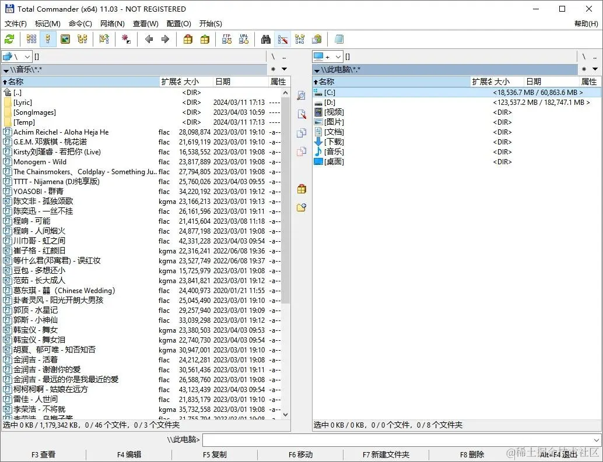This screenshot has height=462, width=603.
Task: Open the 网络(N) menu
Action: click(113, 24)
